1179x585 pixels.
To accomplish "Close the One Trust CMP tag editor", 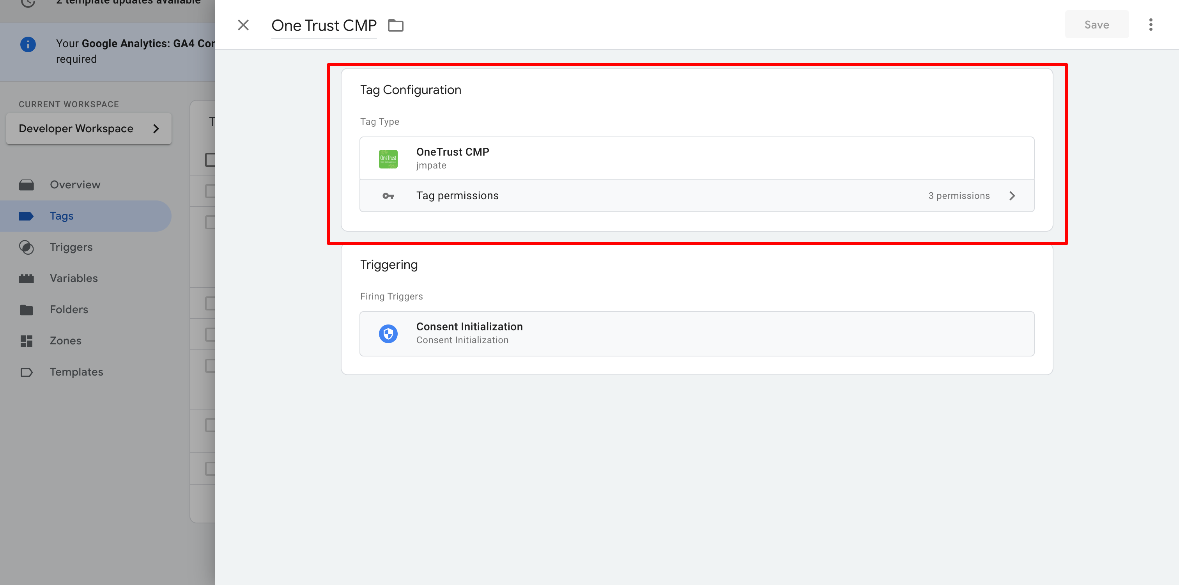I will 243,25.
